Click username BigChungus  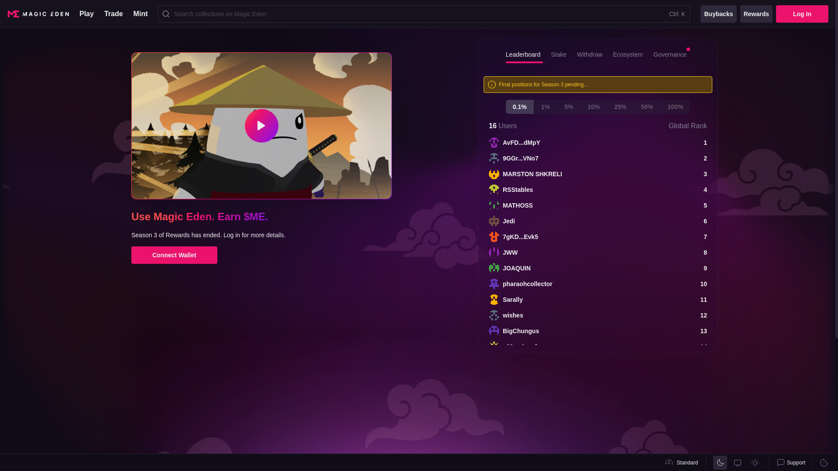click(521, 331)
